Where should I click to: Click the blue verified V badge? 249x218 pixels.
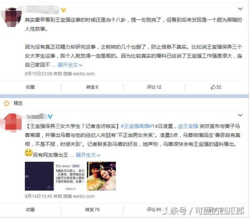50,116
